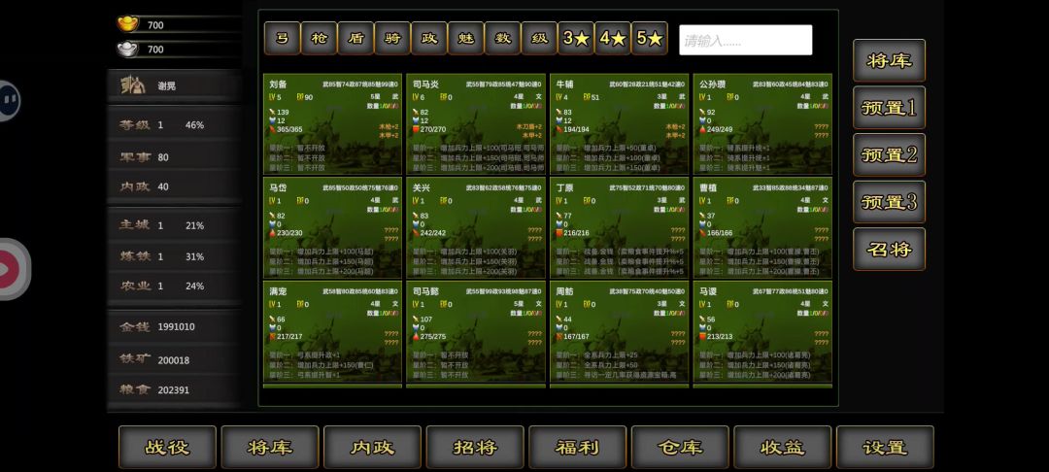1049x472 pixels.
Task: Load the 预置1 preset button
Action: [889, 108]
